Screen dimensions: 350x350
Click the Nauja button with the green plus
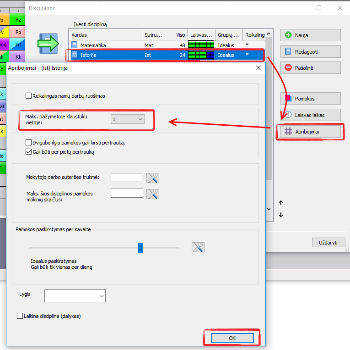point(310,35)
